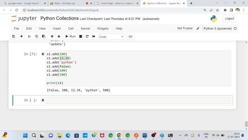Click the share page icon in address bar
248x140 pixels.
click(211, 10)
